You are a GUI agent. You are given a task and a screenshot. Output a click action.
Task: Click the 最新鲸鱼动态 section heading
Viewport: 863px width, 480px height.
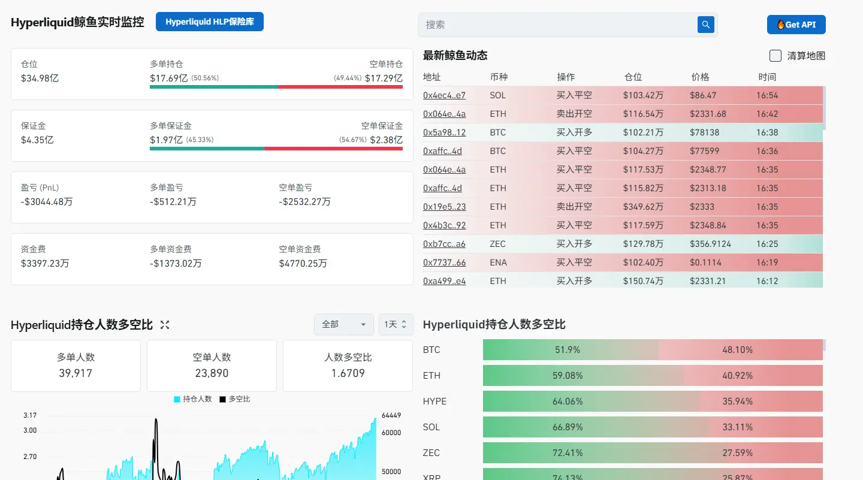click(455, 56)
